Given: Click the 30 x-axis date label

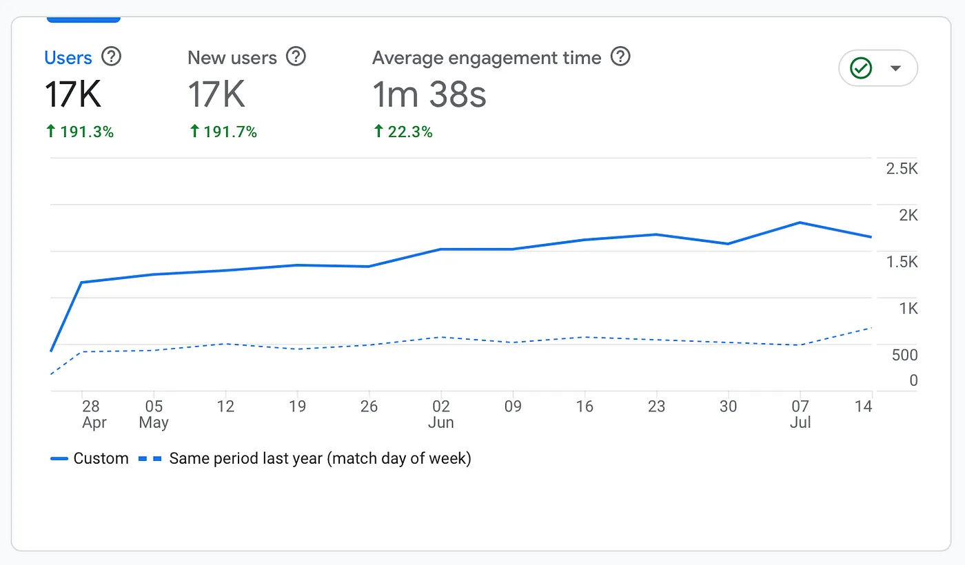Looking at the screenshot, I should coord(728,407).
